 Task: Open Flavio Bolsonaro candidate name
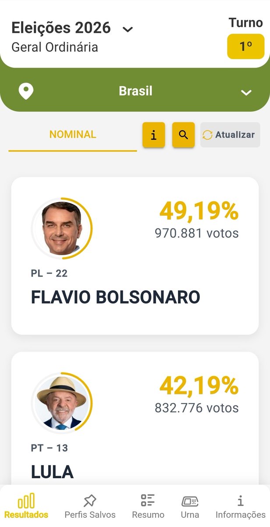tap(116, 297)
